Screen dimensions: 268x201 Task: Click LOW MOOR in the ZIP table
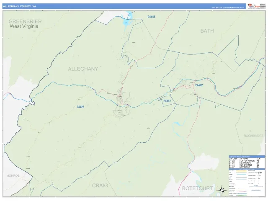245,167
